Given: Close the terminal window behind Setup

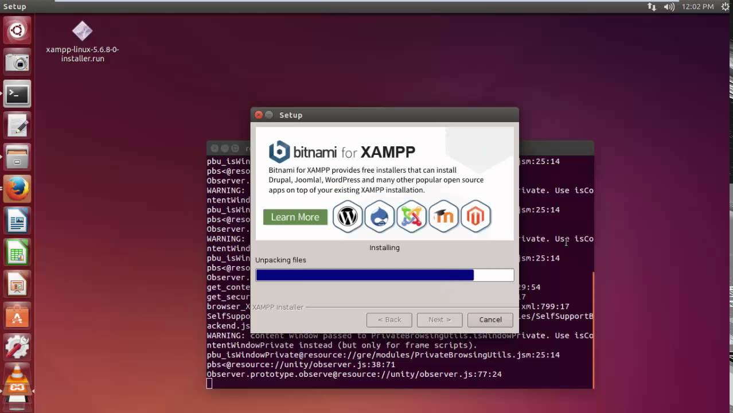Looking at the screenshot, I should (x=215, y=148).
